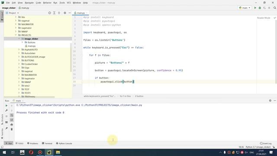277x156 pixels.
Task: Run main with the green toolbar play icon
Action: tap(255, 8)
